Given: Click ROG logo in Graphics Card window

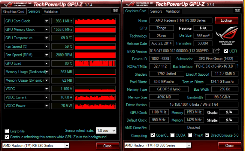Looking at the screenshot, I should click(227, 36).
